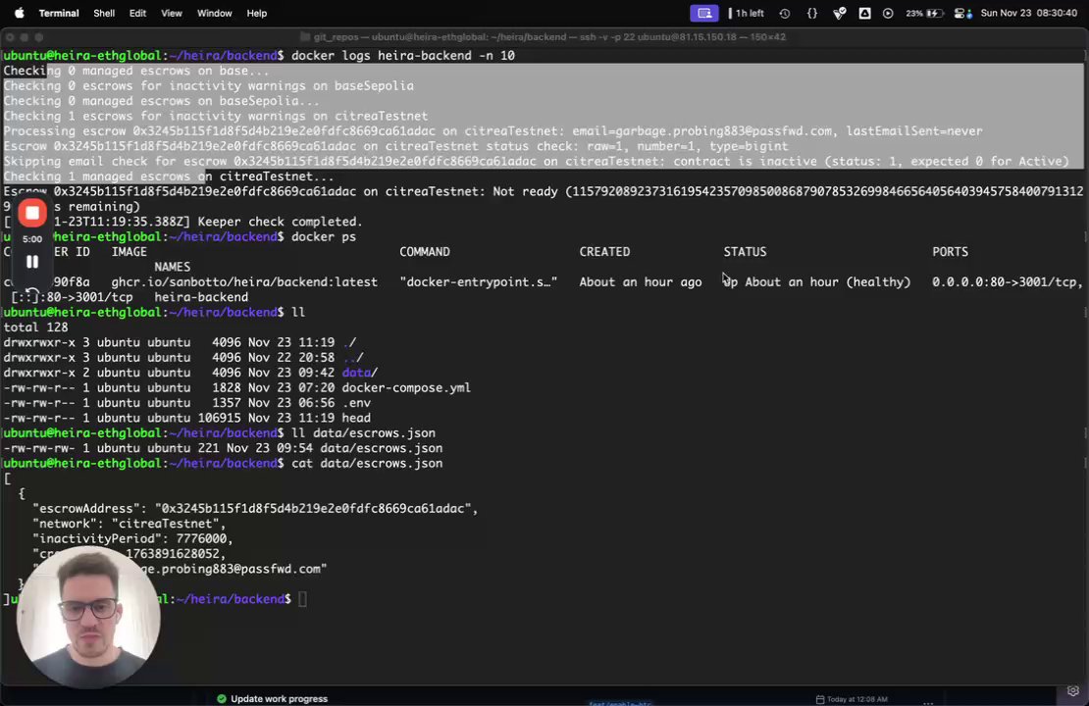Viewport: 1089px width, 706px height.
Task: Click the 'heira-backend' container name
Action: (201, 297)
